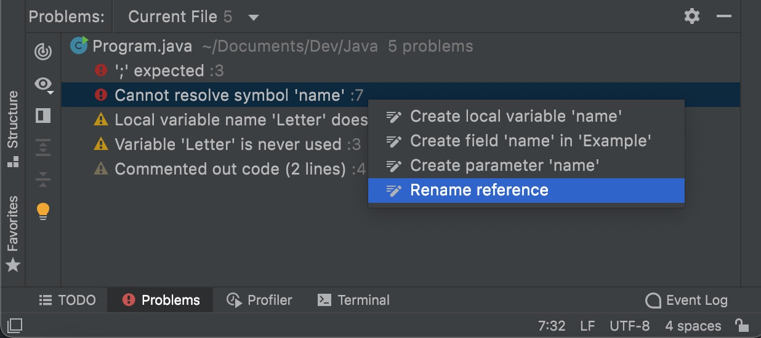
Task: Toggle the read-only lock icon
Action: 742,325
